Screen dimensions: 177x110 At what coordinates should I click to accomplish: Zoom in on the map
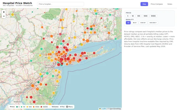(4, 12)
